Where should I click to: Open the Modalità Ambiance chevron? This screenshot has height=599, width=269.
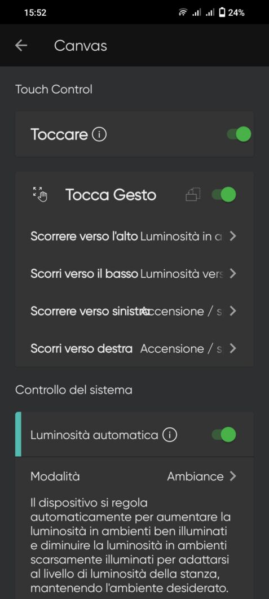click(x=233, y=476)
